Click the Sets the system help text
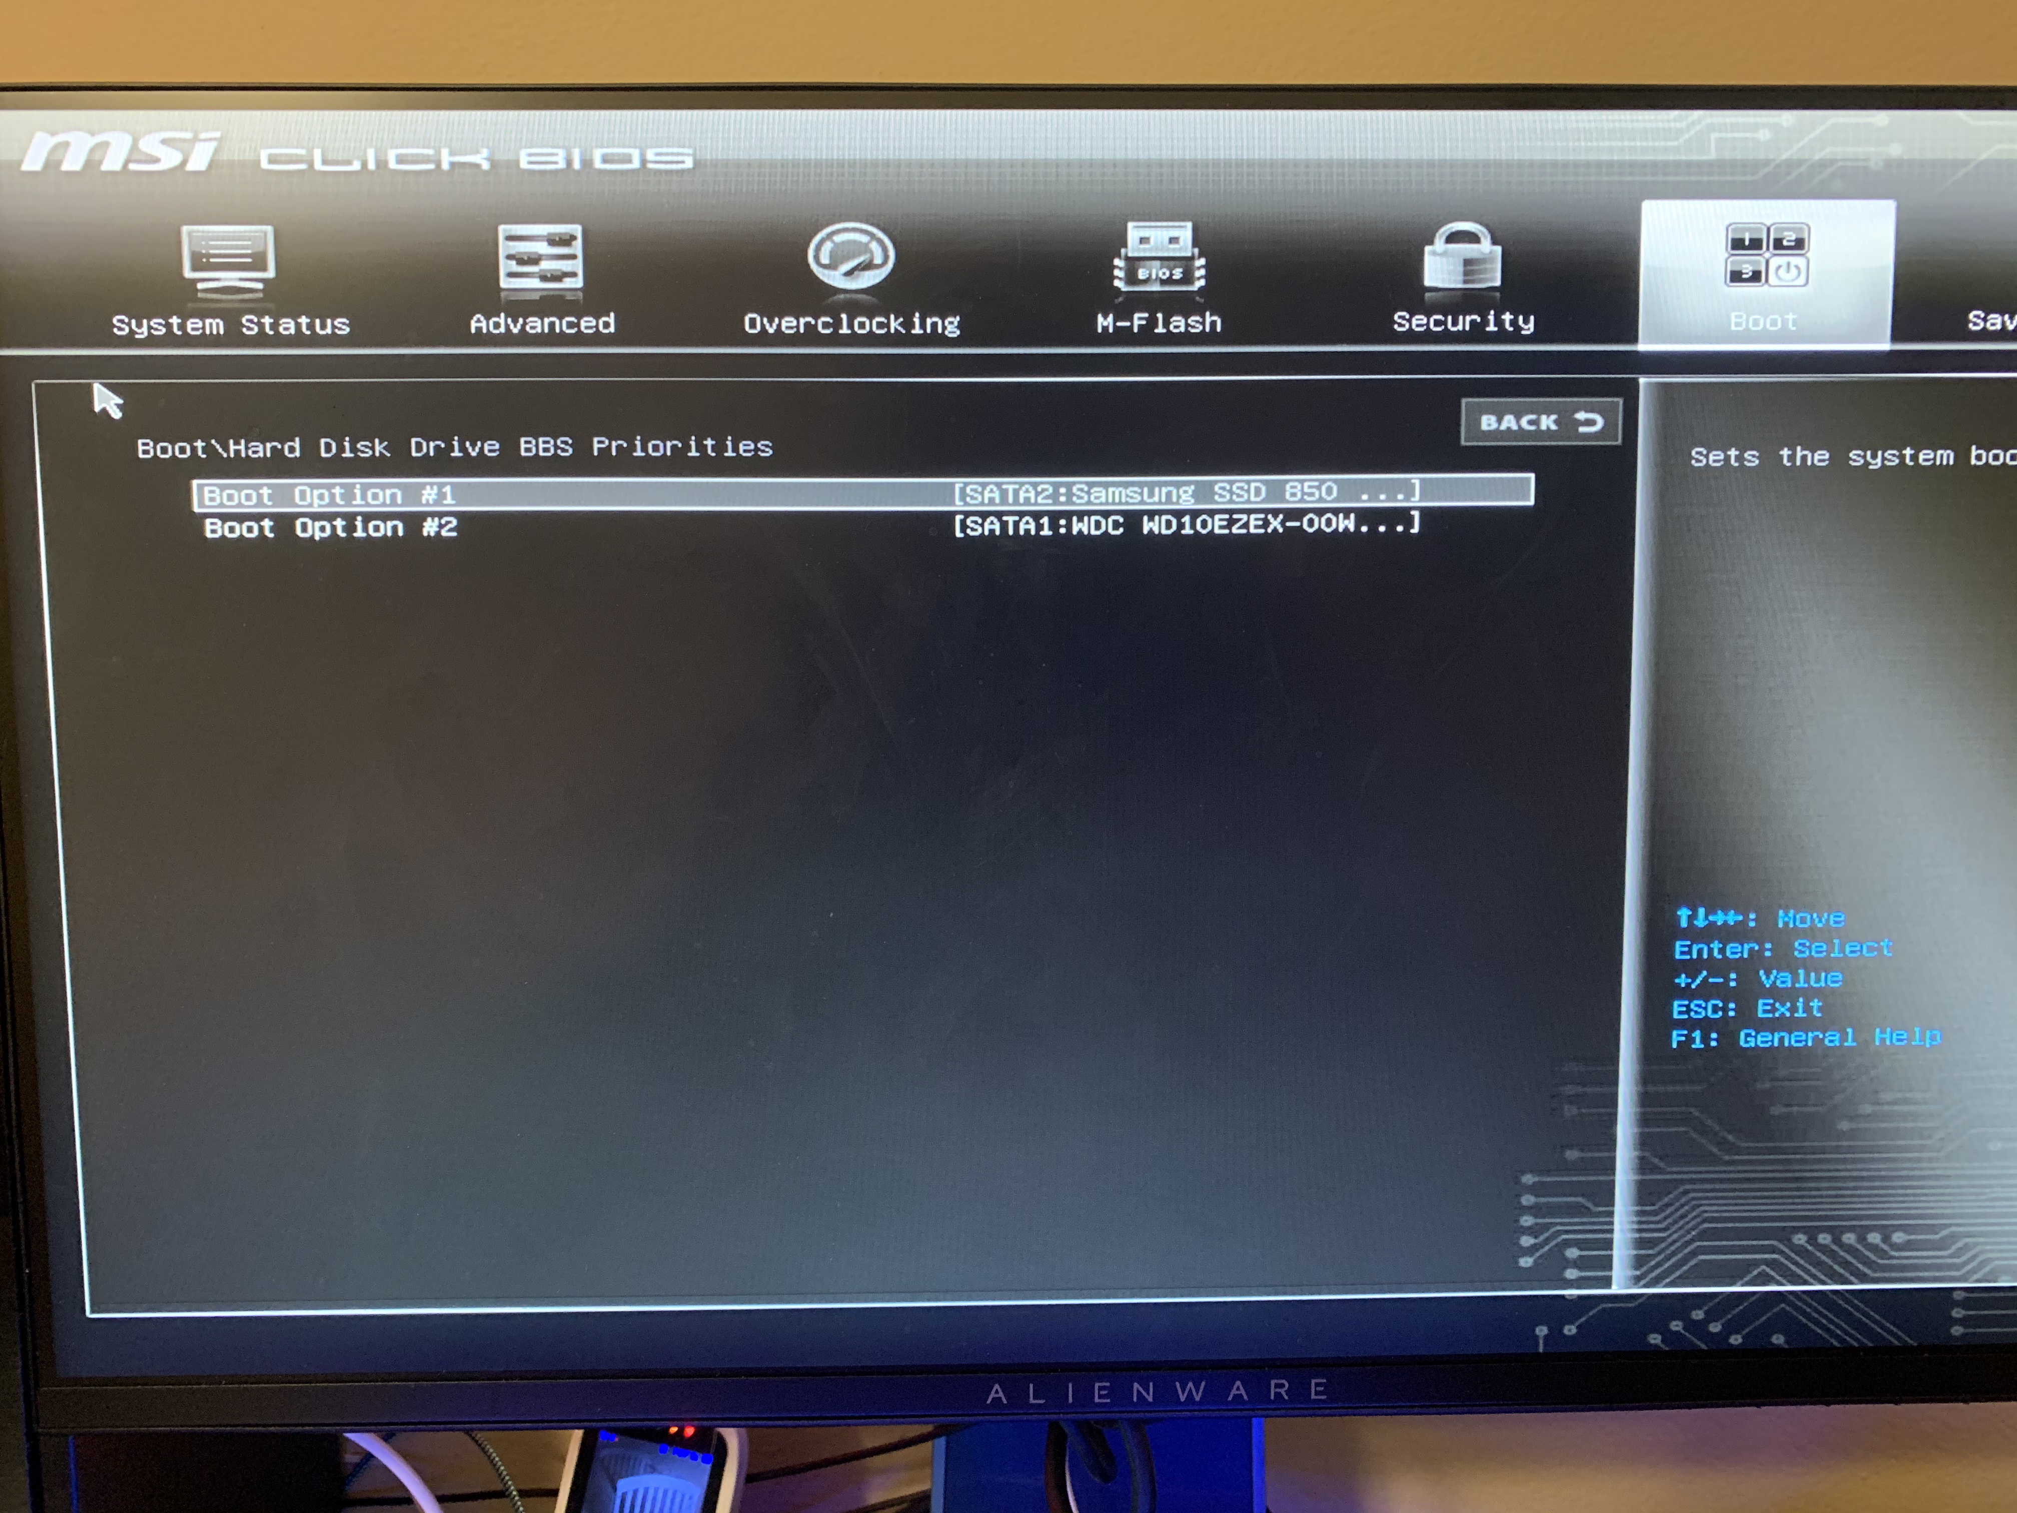The image size is (2017, 1513). pyautogui.click(x=1853, y=456)
